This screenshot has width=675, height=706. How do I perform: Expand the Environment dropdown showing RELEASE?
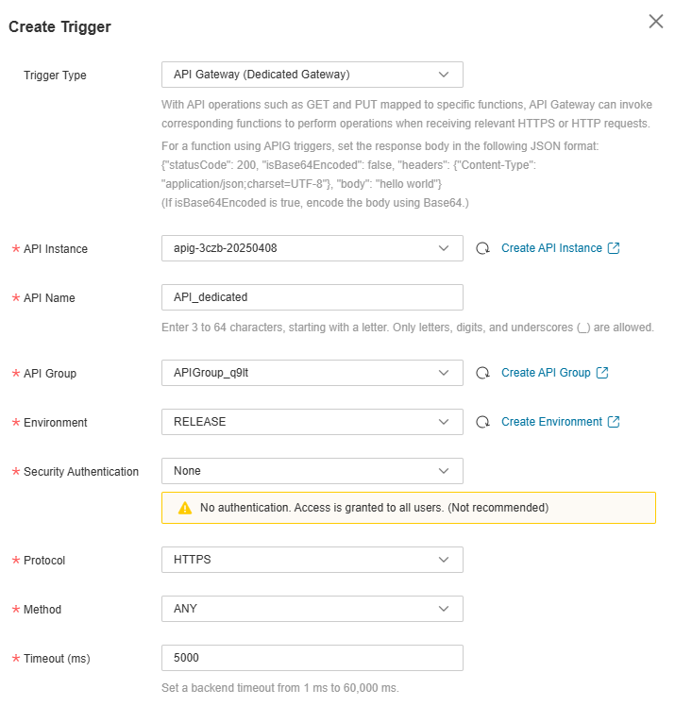tap(312, 422)
